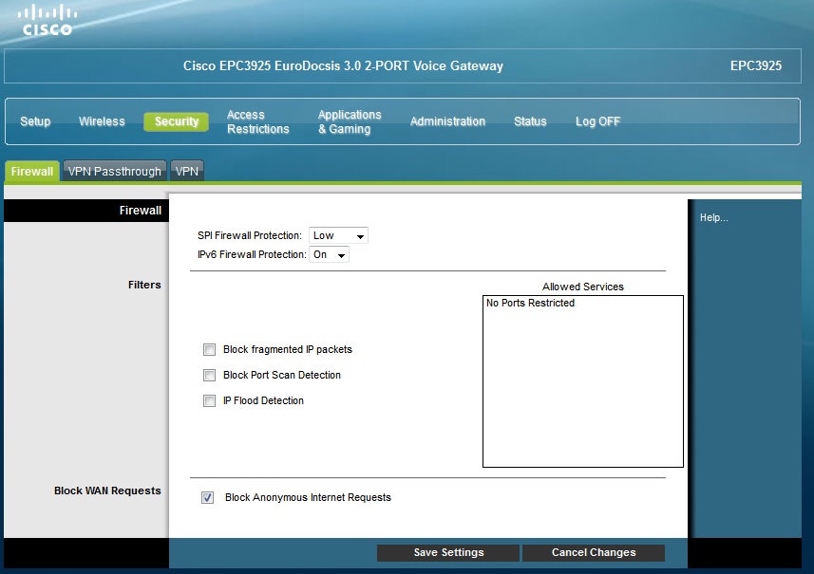Select 'No Ports Restricted' in Allowed Services
The width and height of the screenshot is (814, 574).
(531, 303)
